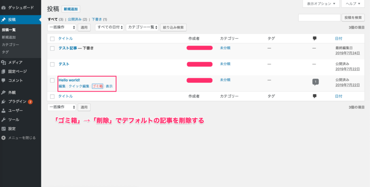Tick the Hello world! post checkbox

point(52,80)
